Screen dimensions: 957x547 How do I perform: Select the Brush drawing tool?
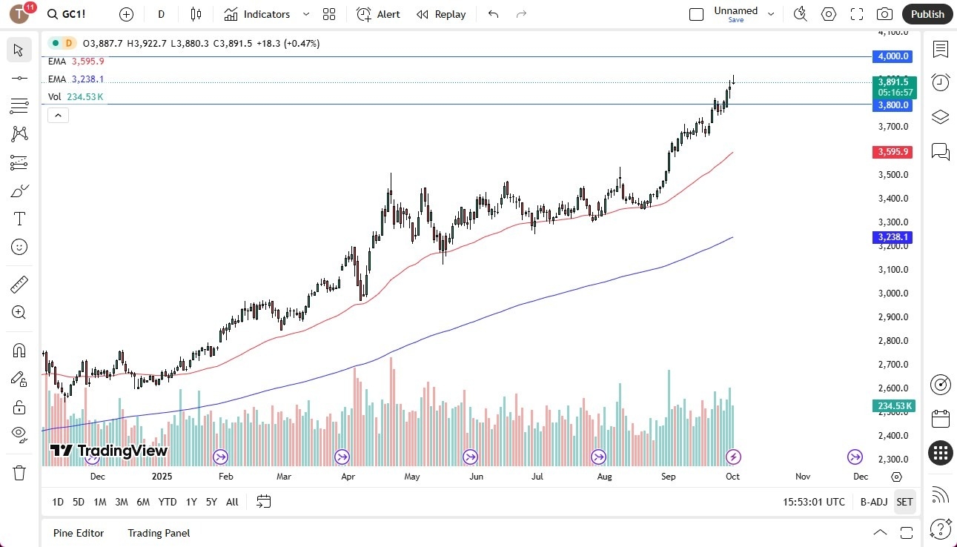click(19, 190)
